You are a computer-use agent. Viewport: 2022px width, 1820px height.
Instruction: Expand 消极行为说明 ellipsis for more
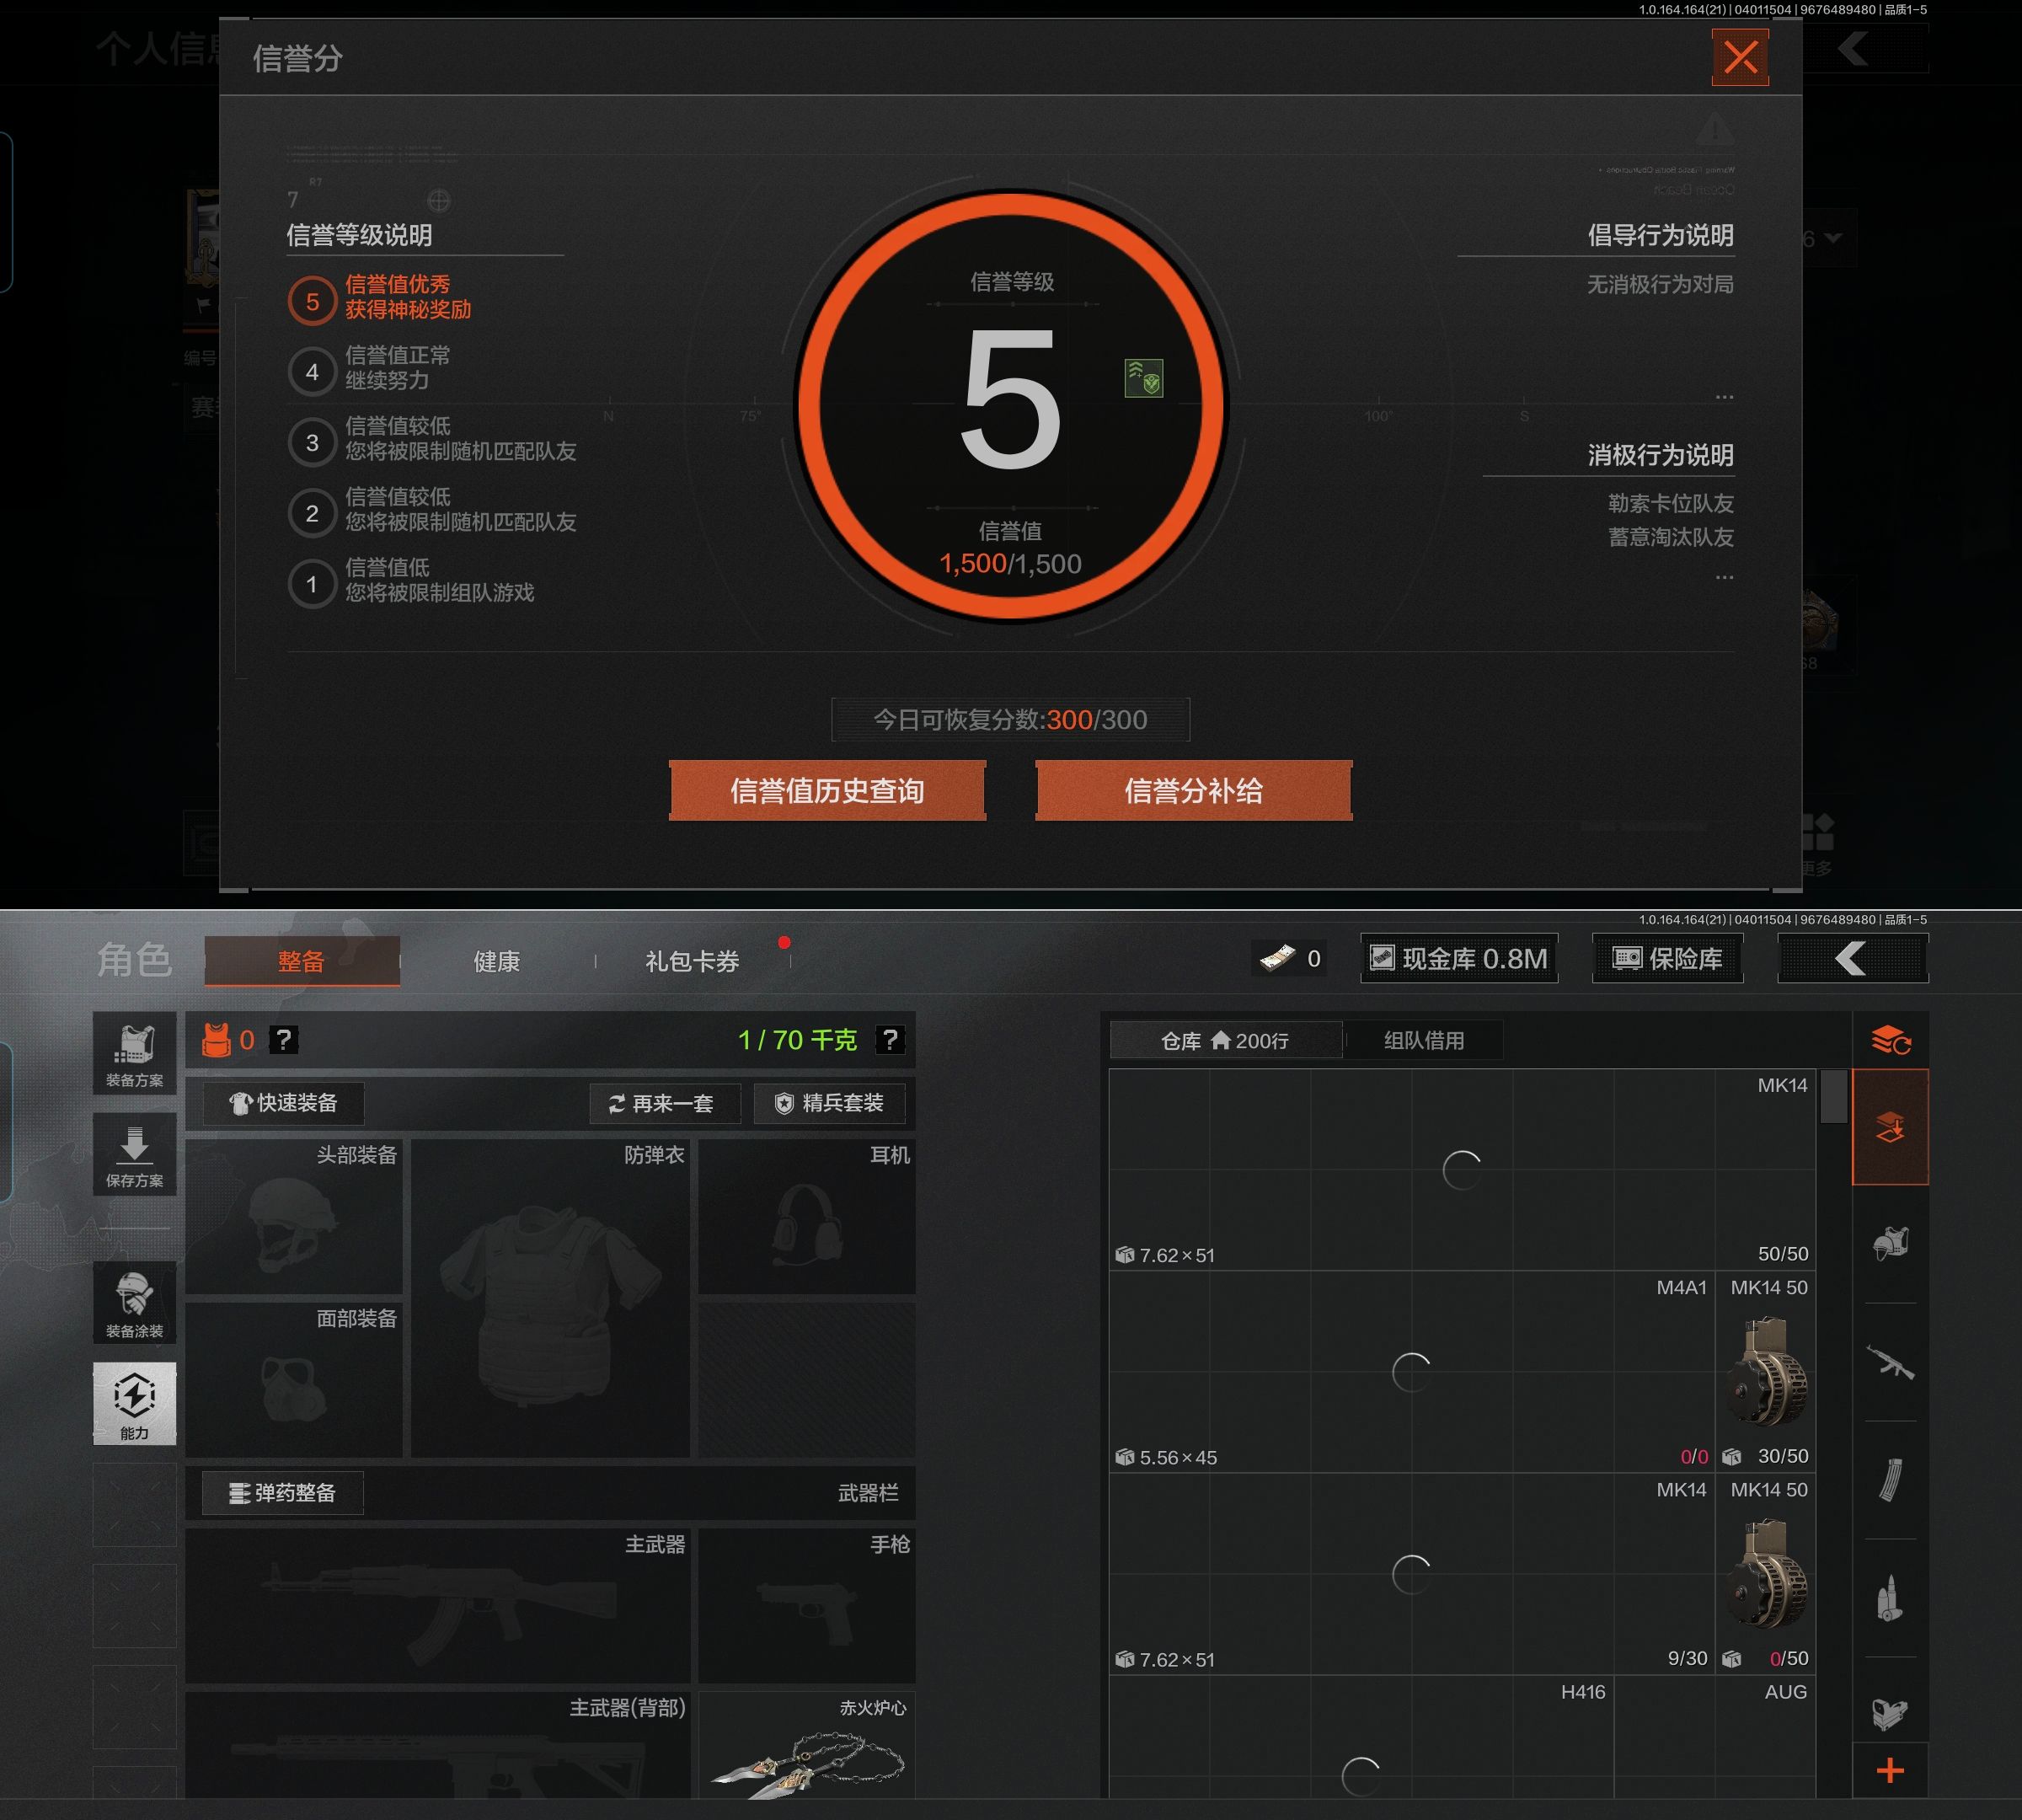coord(1724,577)
